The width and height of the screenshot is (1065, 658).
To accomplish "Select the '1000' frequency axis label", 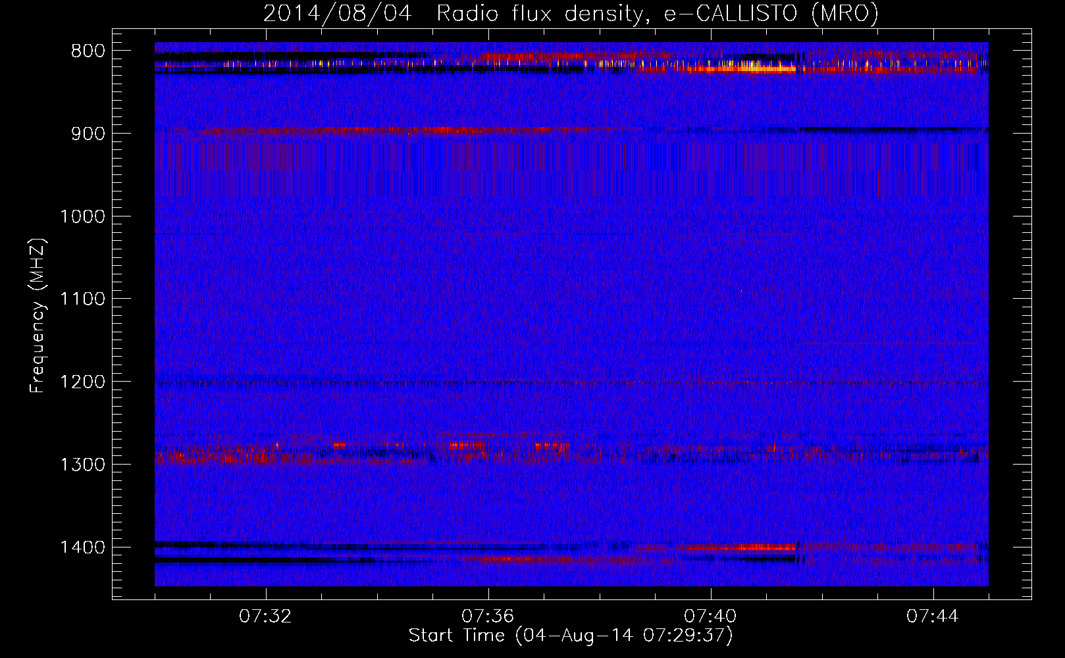I will click(x=82, y=216).
